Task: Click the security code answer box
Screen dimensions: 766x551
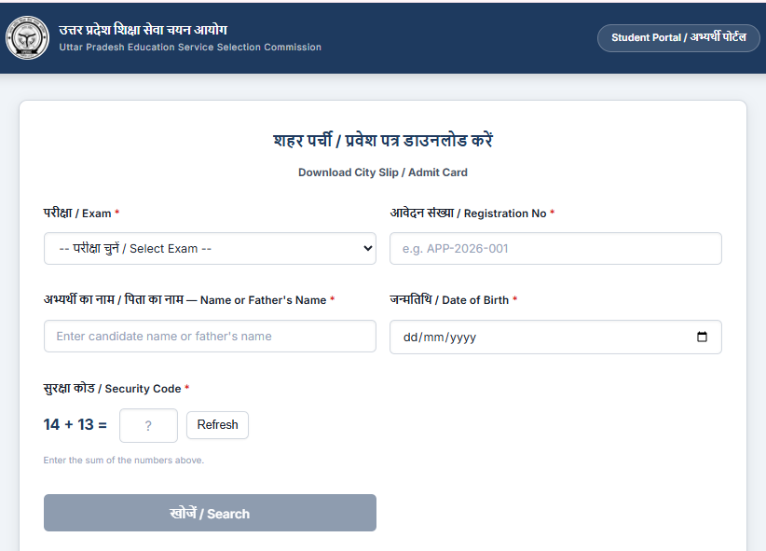Action: coord(148,425)
